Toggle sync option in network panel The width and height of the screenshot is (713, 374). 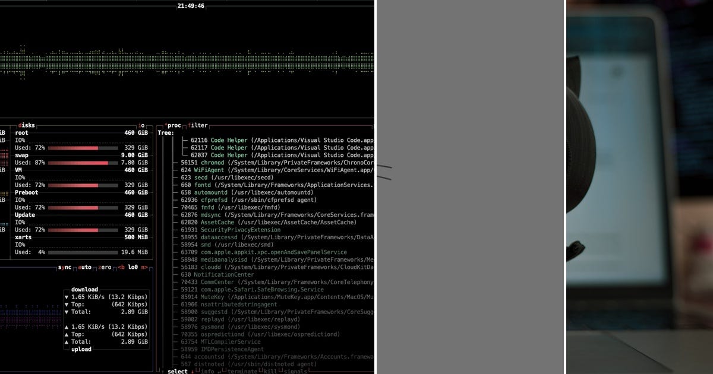point(65,267)
